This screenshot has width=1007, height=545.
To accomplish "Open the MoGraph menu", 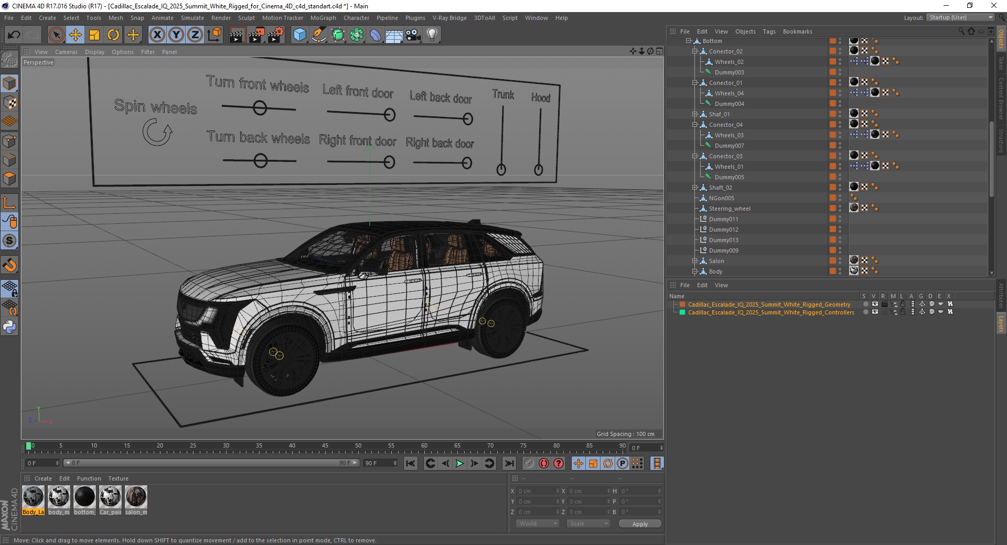I will [x=323, y=18].
